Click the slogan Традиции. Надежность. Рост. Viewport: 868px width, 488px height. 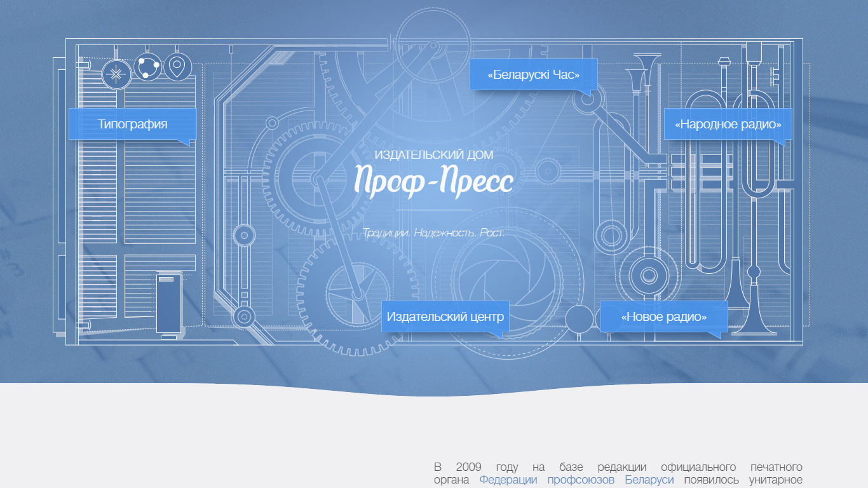click(433, 233)
